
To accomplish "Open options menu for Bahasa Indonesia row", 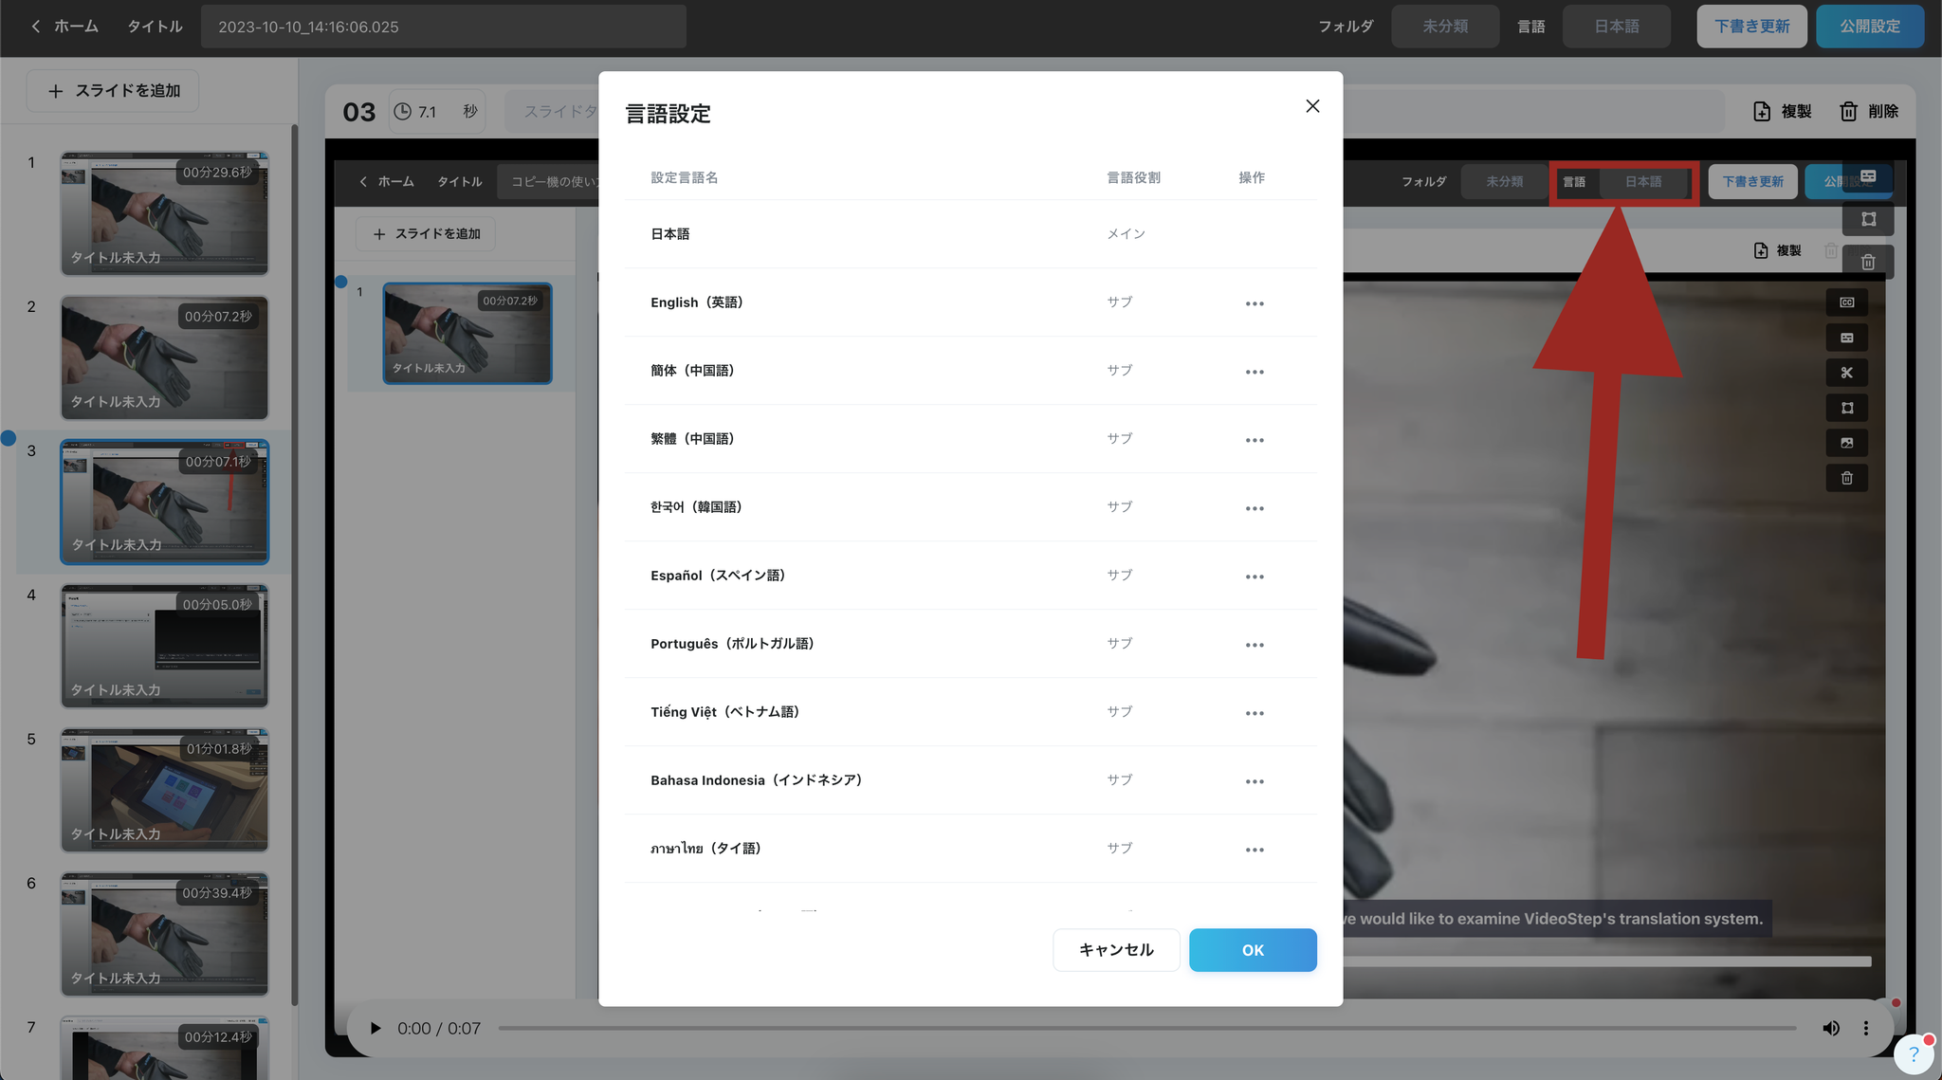I will [1255, 781].
